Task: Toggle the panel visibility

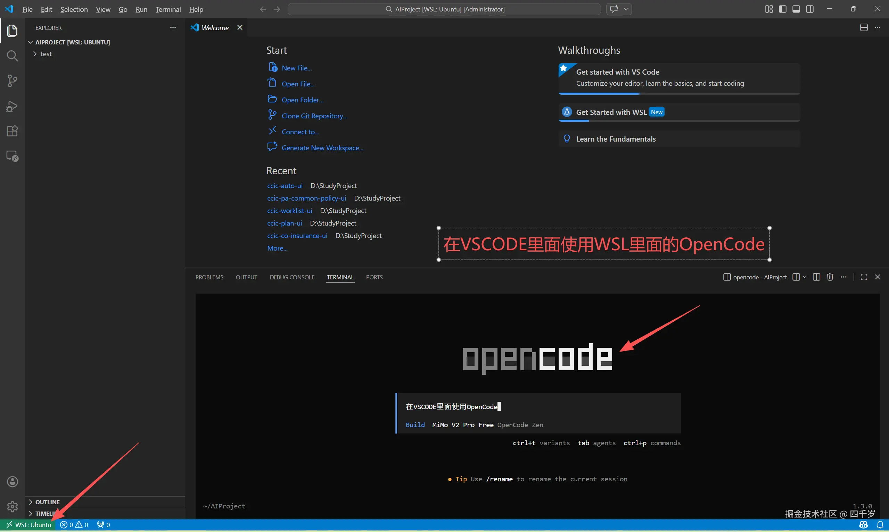Action: tap(796, 9)
